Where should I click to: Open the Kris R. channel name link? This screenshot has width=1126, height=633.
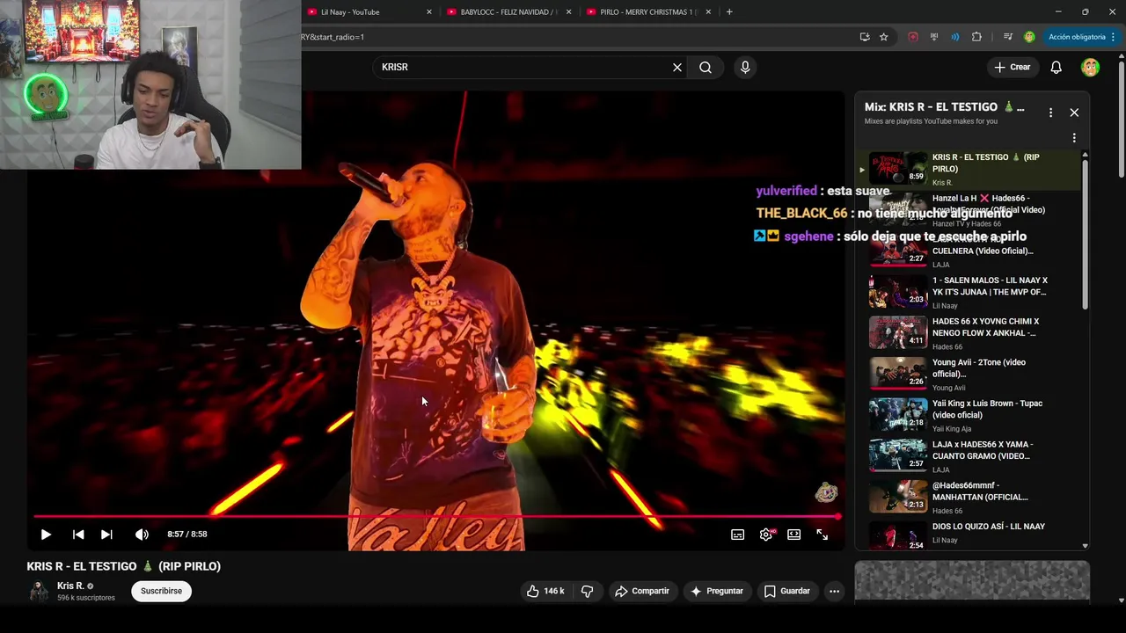pos(70,586)
